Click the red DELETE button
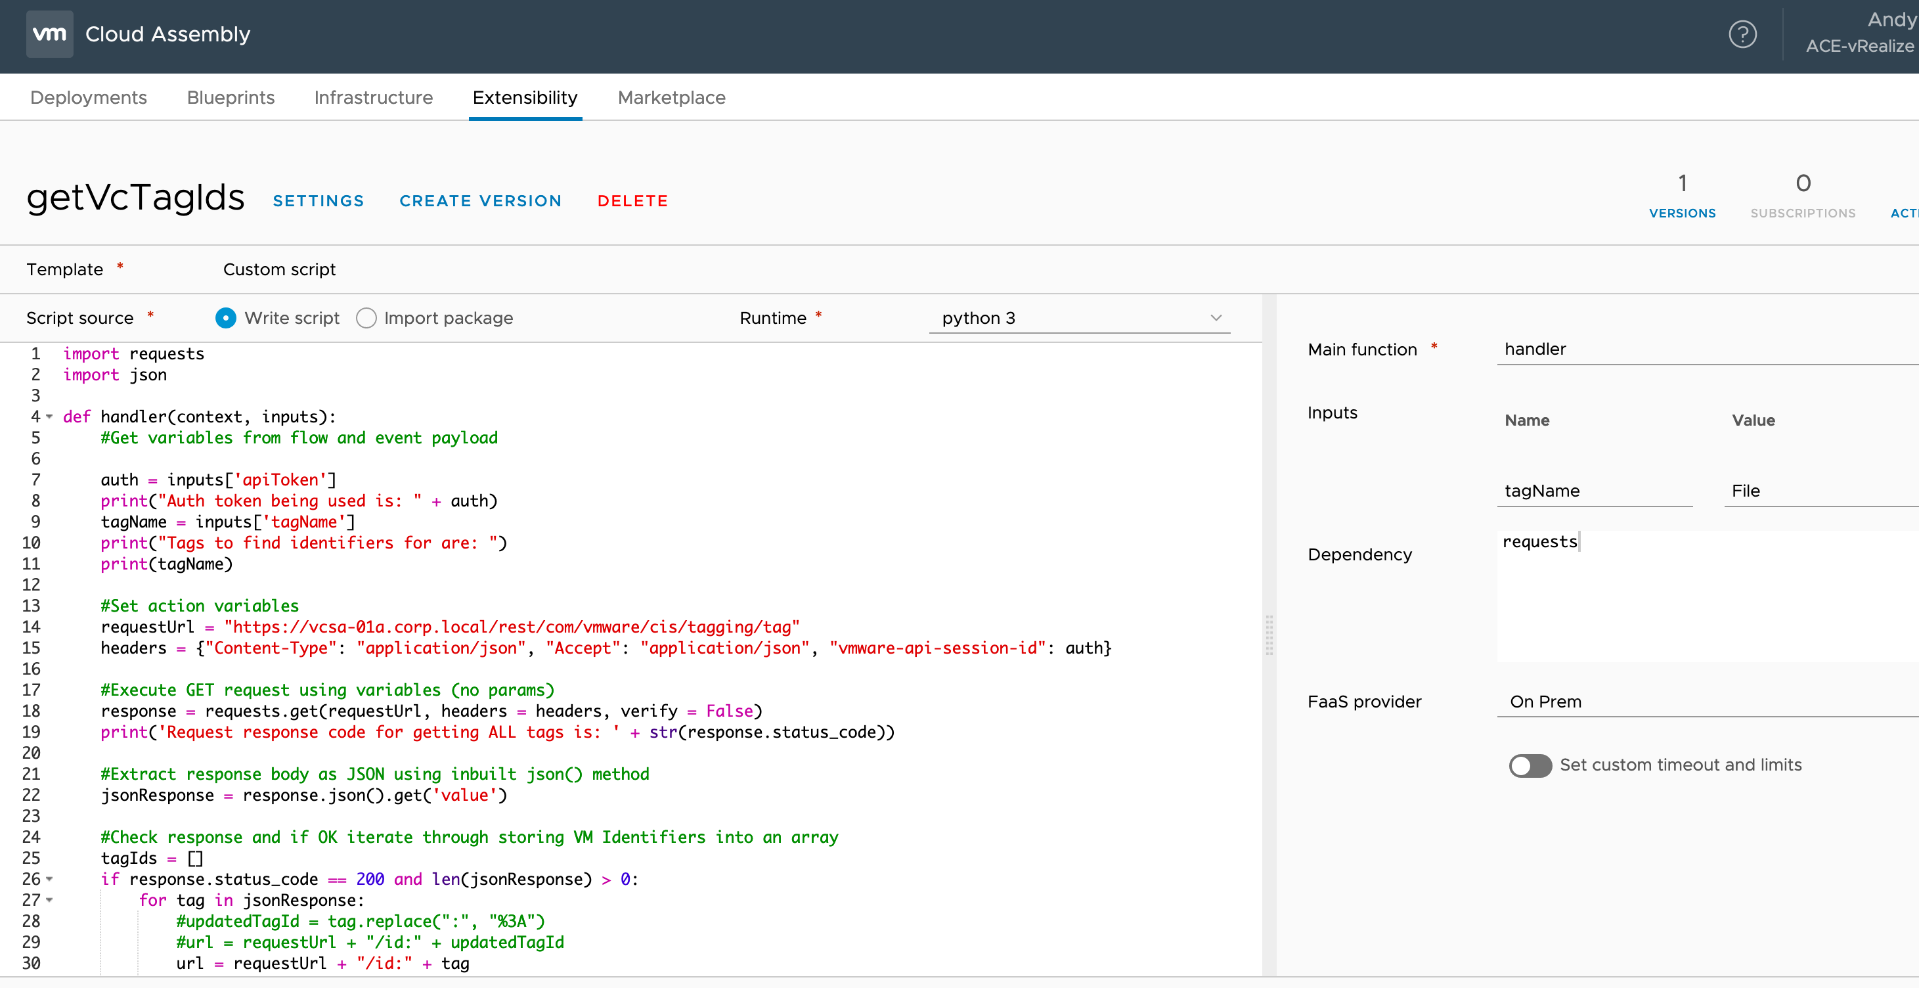 (632, 201)
